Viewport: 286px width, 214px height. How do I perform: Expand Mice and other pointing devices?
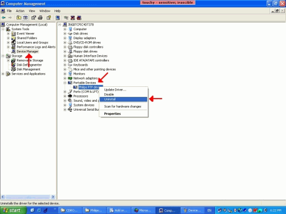coord(65,69)
